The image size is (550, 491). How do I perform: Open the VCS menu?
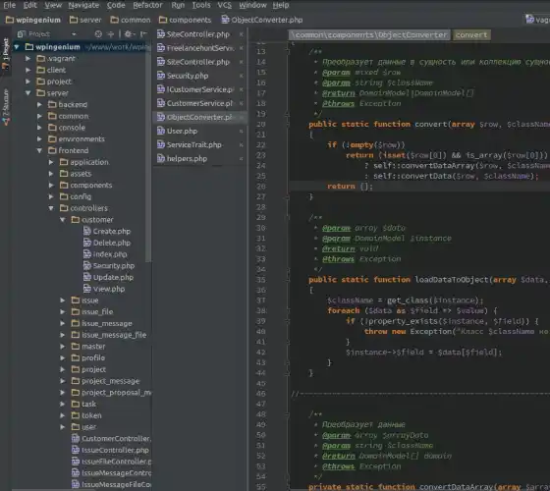[225, 5]
